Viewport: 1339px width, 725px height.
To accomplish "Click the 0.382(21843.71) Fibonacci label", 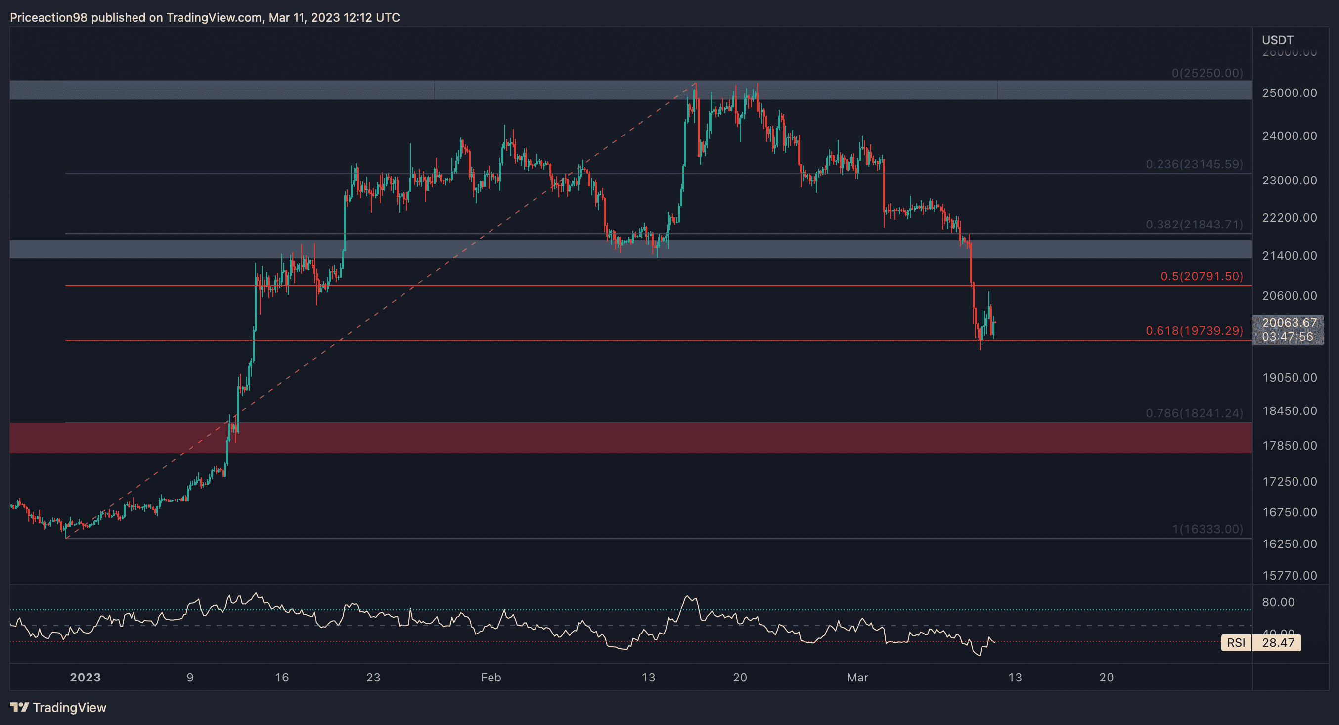I will pos(1195,225).
